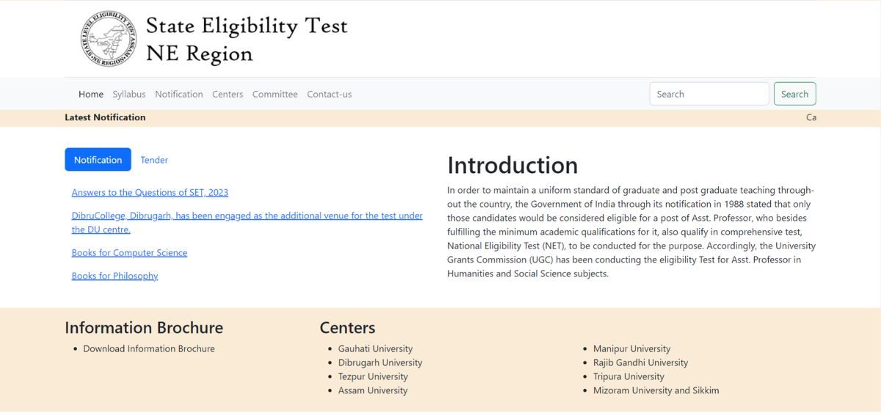Open the Home menu item
The image size is (881, 416).
(91, 94)
